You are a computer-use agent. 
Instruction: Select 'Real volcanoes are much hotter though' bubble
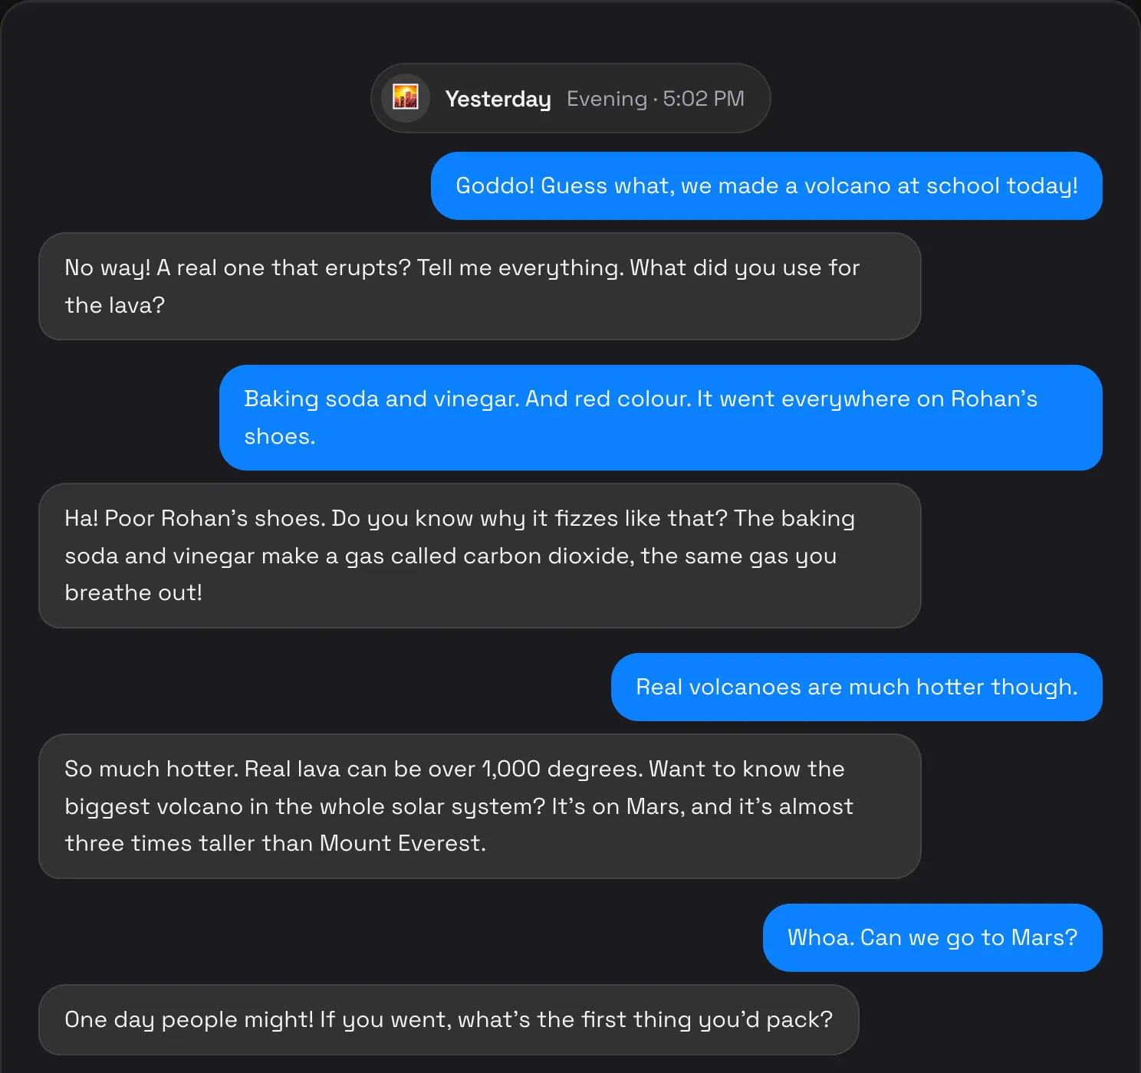857,687
